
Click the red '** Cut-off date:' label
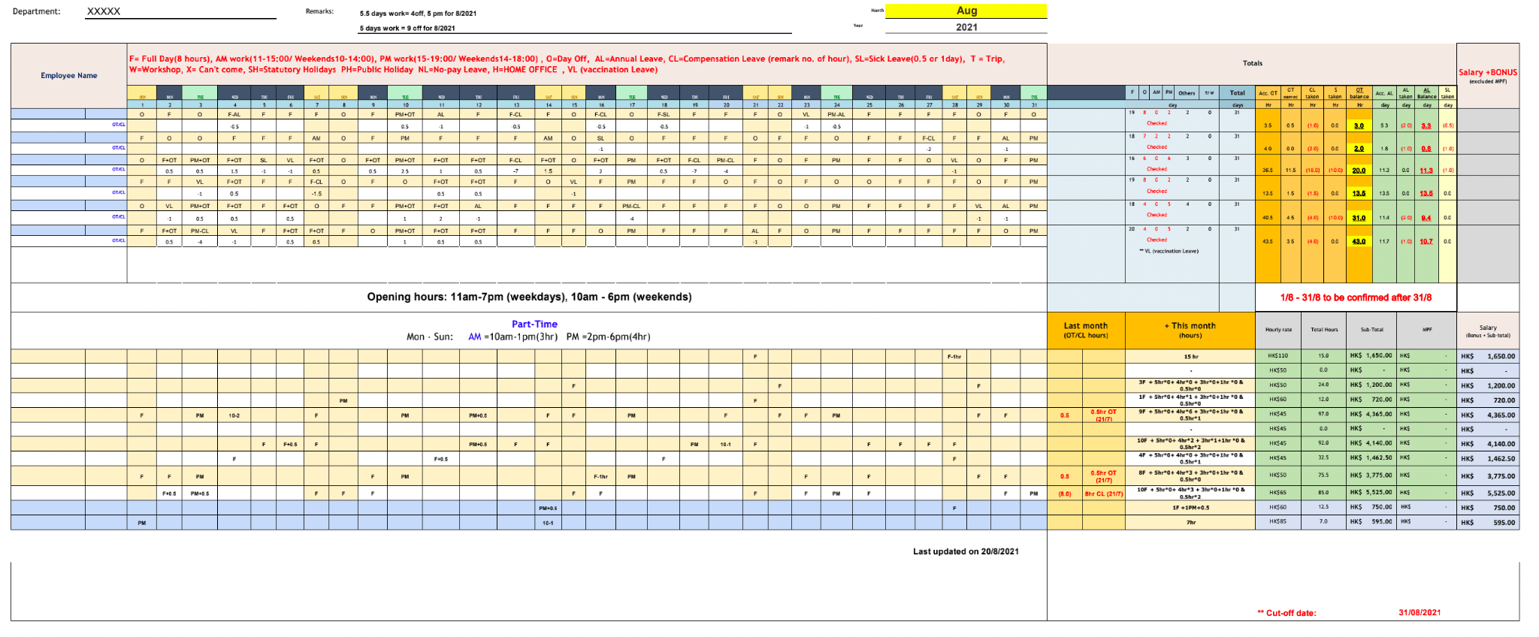tap(1287, 613)
